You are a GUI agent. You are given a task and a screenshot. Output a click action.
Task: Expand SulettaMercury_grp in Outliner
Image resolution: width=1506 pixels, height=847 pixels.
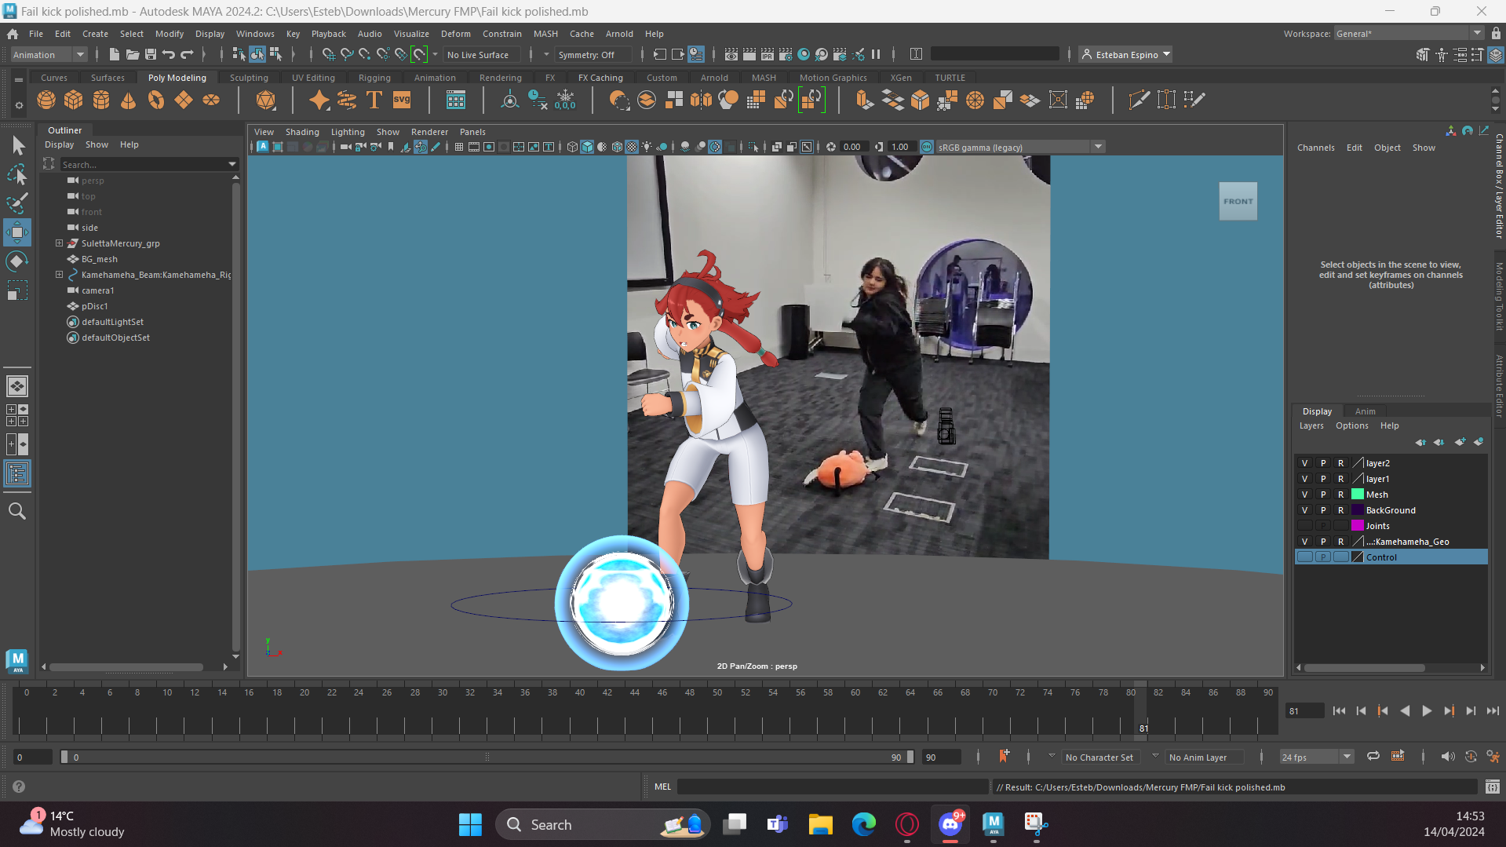pos(59,243)
